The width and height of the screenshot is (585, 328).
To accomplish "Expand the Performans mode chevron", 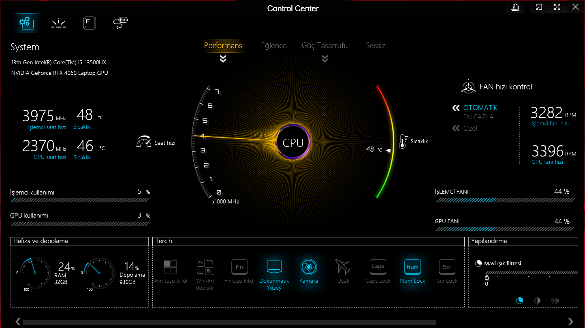I will pyautogui.click(x=223, y=59).
